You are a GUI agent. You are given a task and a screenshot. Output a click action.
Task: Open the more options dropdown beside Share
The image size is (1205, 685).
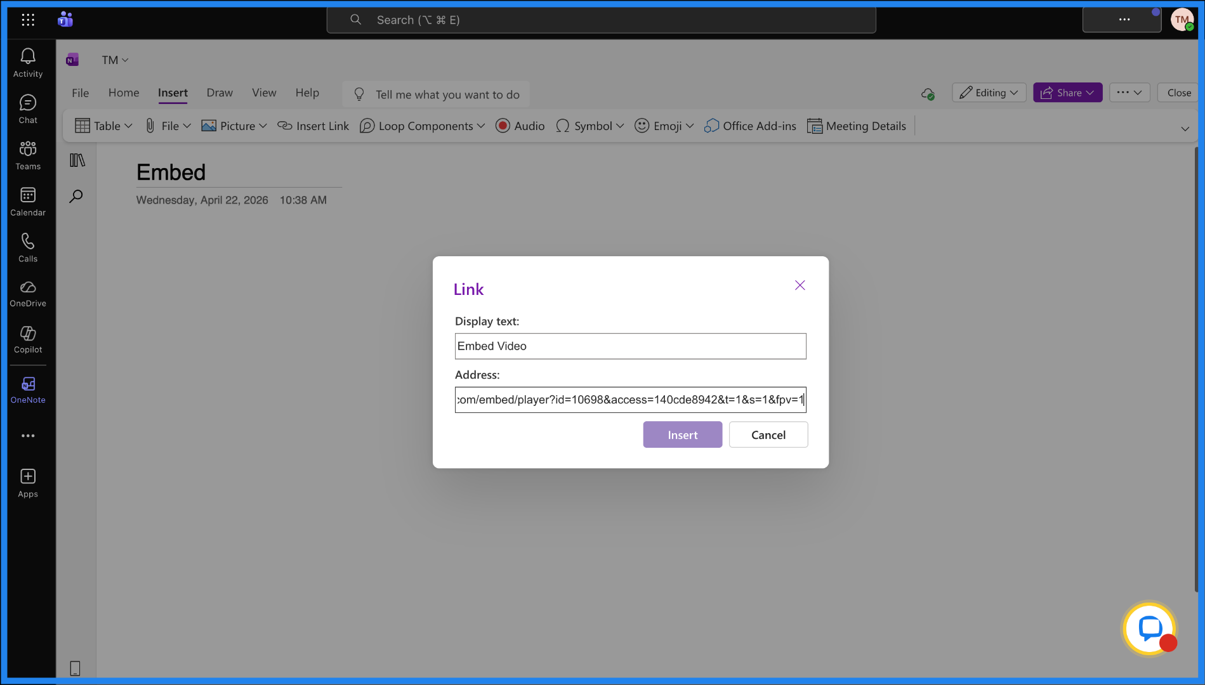[1129, 93]
